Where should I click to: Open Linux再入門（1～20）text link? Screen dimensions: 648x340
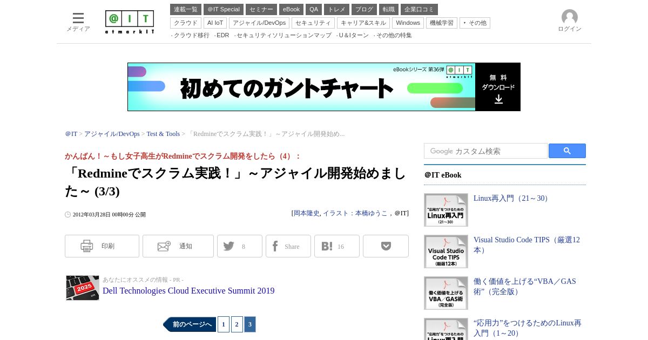(x=528, y=328)
